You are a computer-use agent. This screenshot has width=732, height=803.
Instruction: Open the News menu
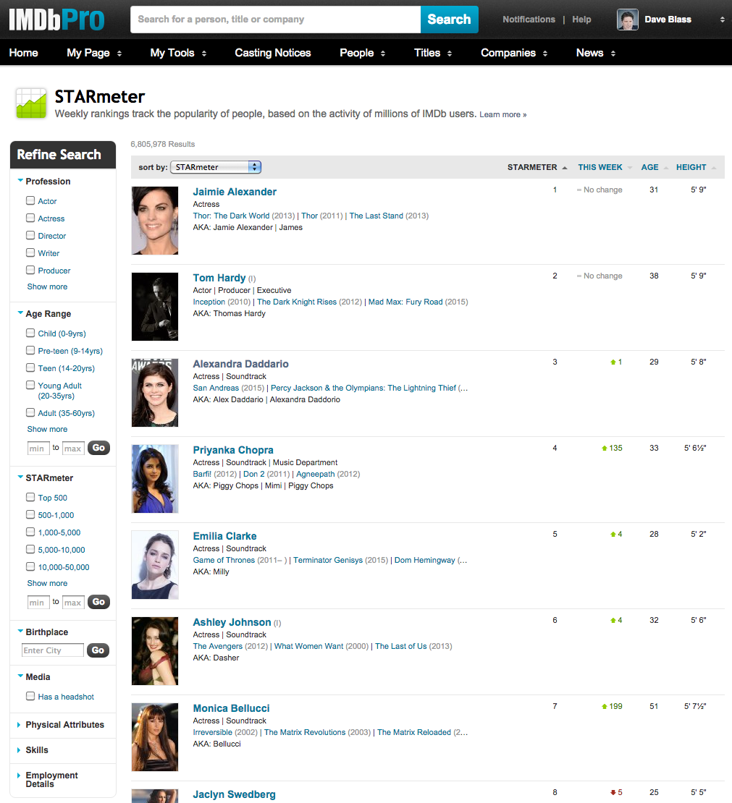coord(596,53)
